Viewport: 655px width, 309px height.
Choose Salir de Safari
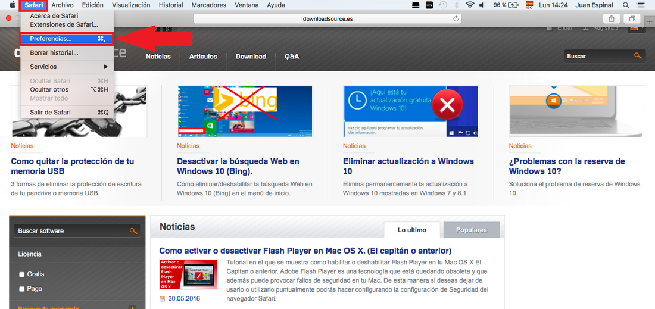(67, 112)
